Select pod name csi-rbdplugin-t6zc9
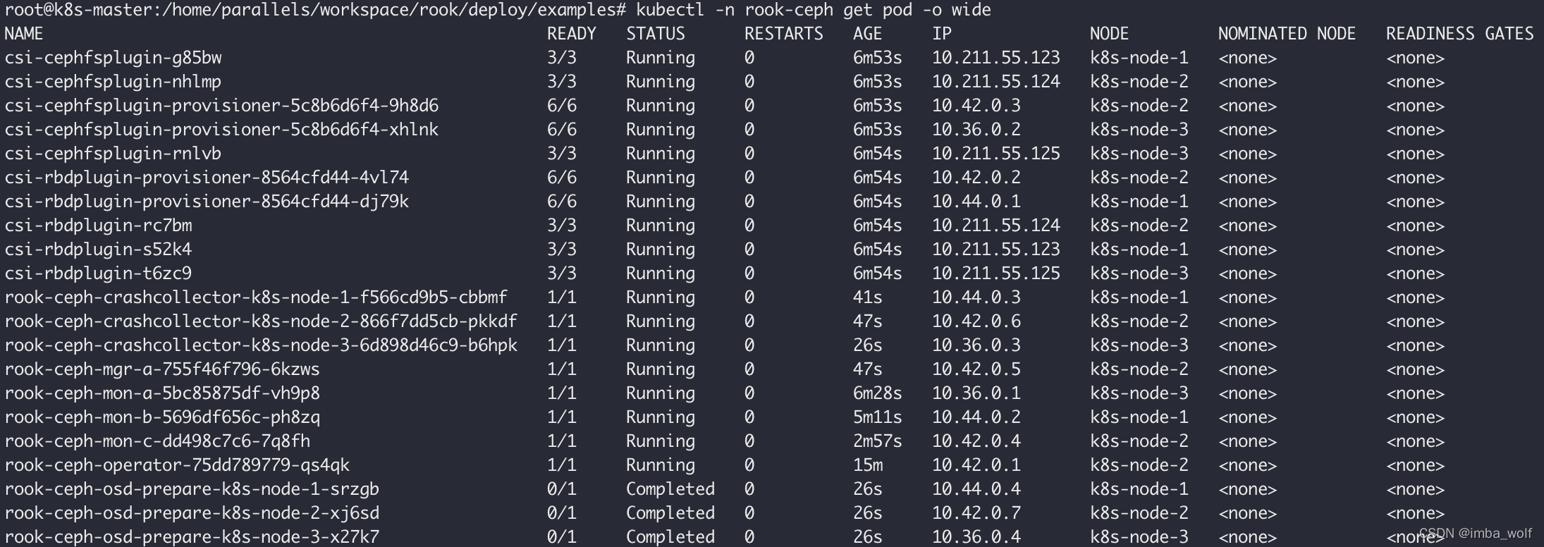 point(98,273)
